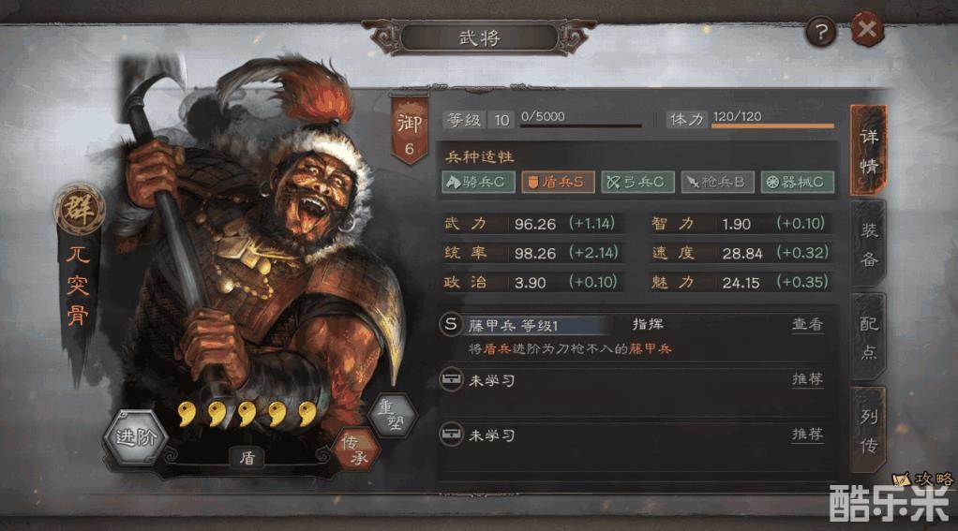The height and width of the screenshot is (531, 958).
Task: Select the 盾兵S troop aptitude
Action: pos(558,182)
